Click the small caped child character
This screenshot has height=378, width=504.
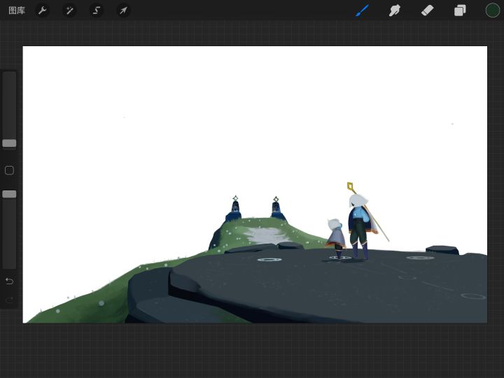(x=335, y=239)
